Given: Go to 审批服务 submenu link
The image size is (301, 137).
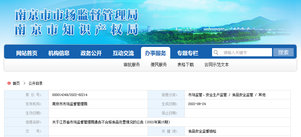Looking at the screenshot, I should coord(132,65).
